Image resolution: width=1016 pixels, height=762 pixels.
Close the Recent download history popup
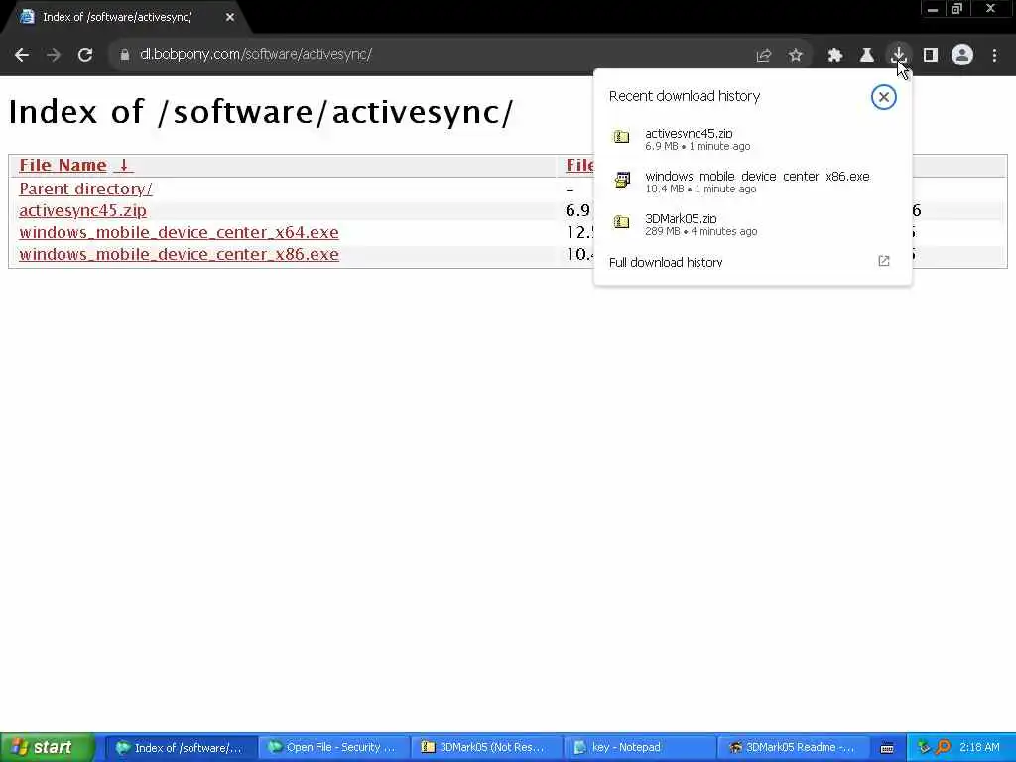883,97
